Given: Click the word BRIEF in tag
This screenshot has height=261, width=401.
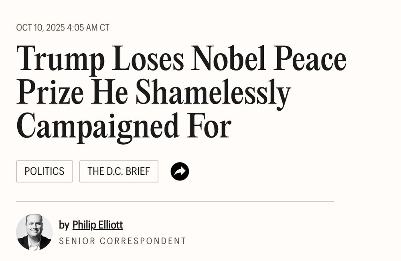Looking at the screenshot, I should 138,172.
